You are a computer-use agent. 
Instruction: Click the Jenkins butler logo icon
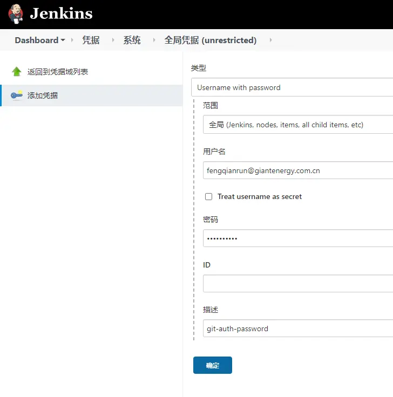tap(16, 13)
